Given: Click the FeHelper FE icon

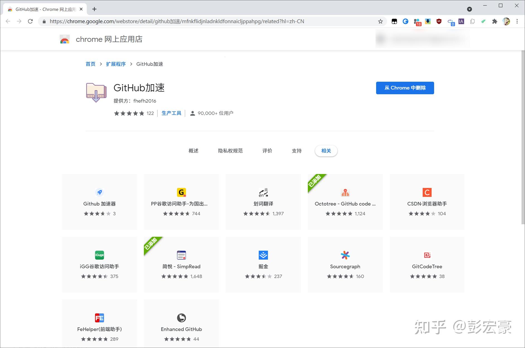Looking at the screenshot, I should point(100,318).
